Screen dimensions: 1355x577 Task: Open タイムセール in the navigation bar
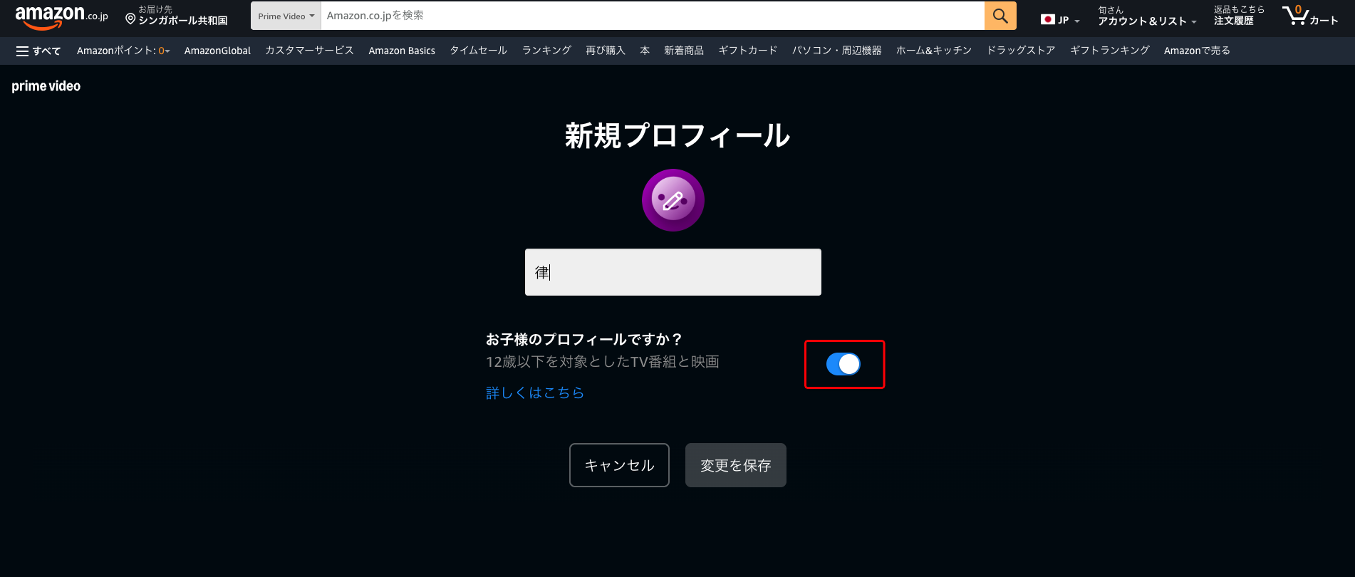coord(478,51)
